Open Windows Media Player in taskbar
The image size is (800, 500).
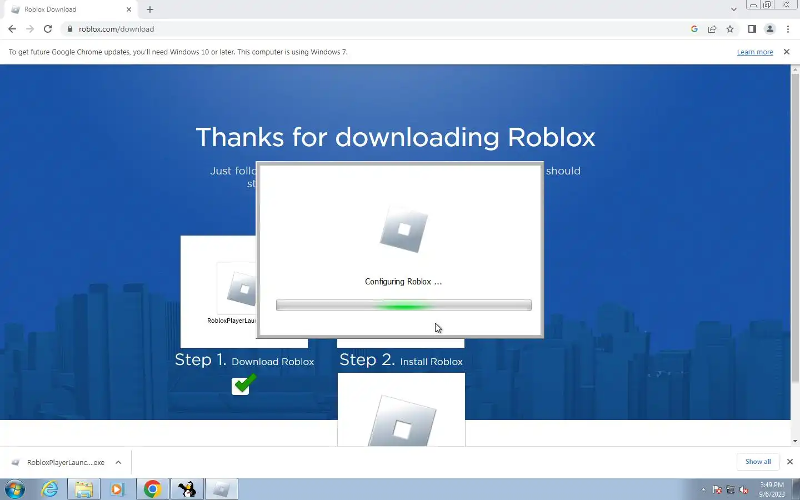[117, 489]
